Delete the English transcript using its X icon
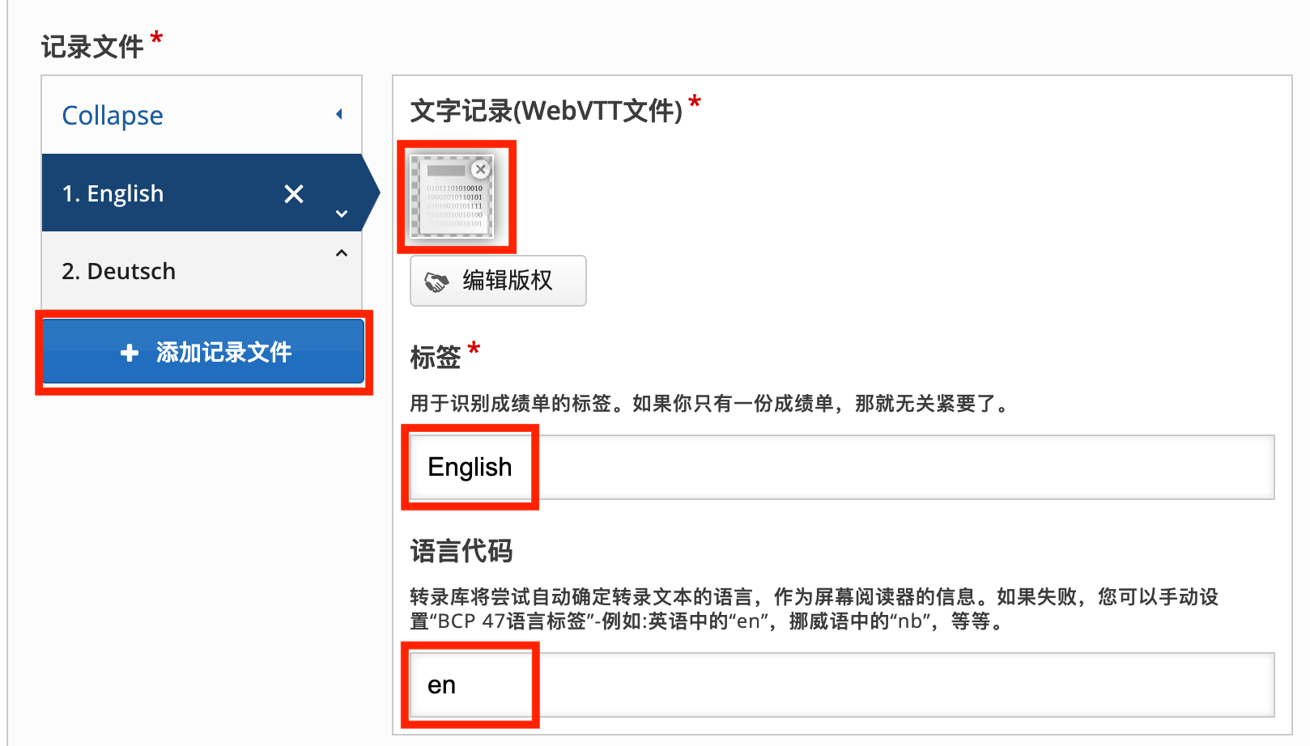The height and width of the screenshot is (746, 1310). [294, 193]
